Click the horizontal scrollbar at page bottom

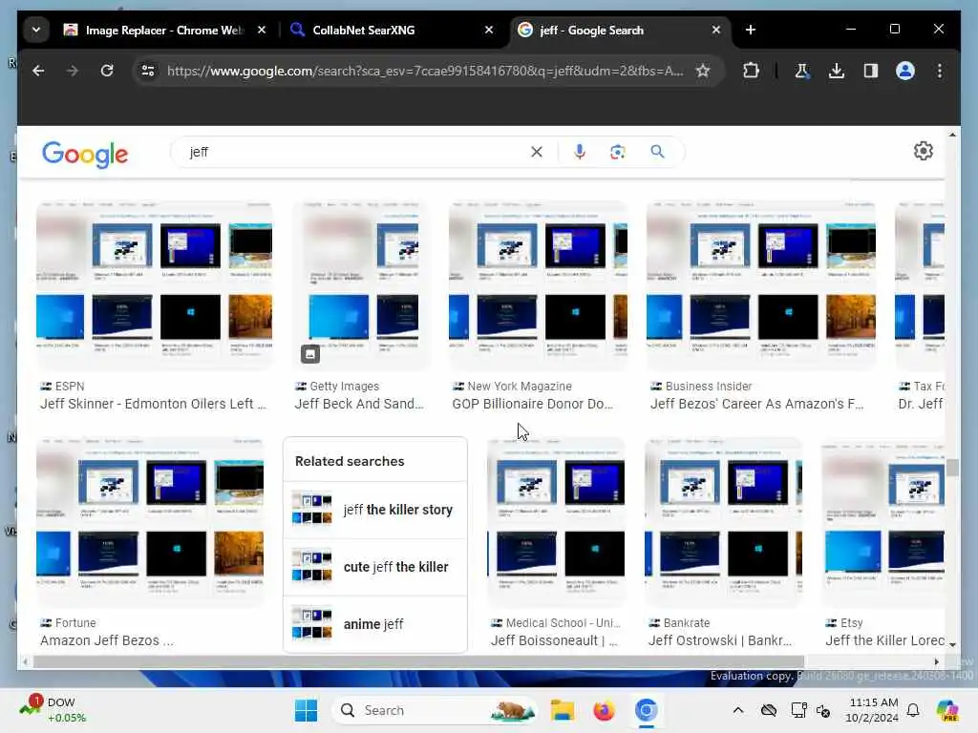click(418, 661)
